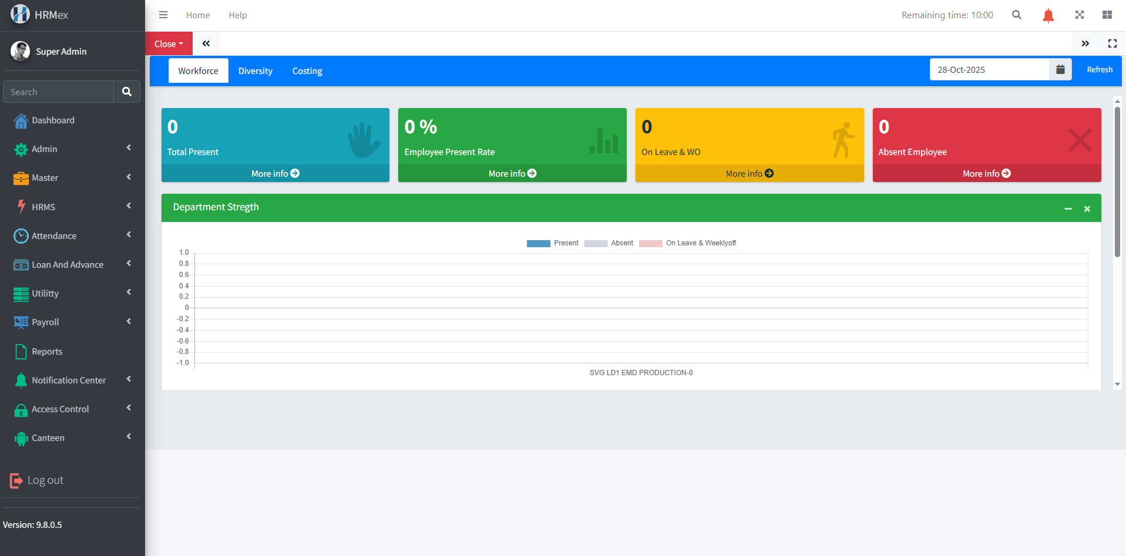The height and width of the screenshot is (556, 1126).
Task: Toggle fullscreen mode from the top bar
Action: click(1080, 15)
